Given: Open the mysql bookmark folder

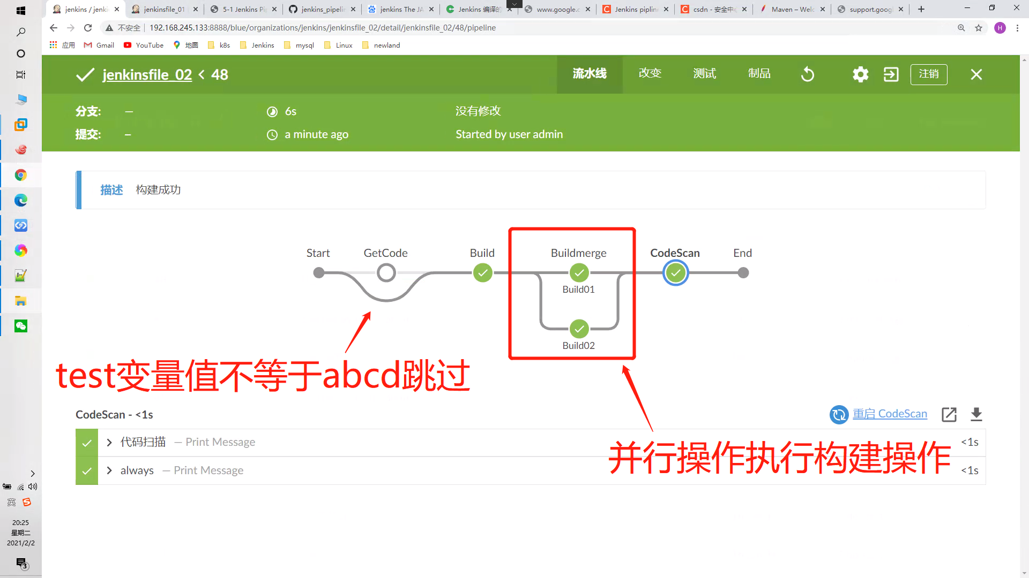Looking at the screenshot, I should click(299, 45).
